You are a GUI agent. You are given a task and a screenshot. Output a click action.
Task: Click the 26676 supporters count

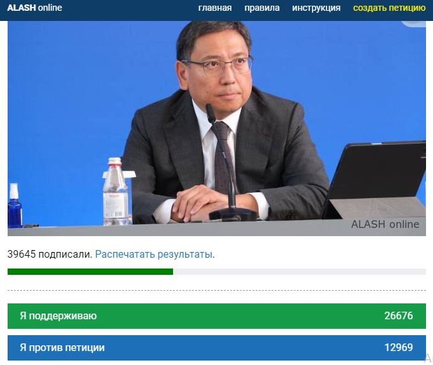tap(399, 315)
